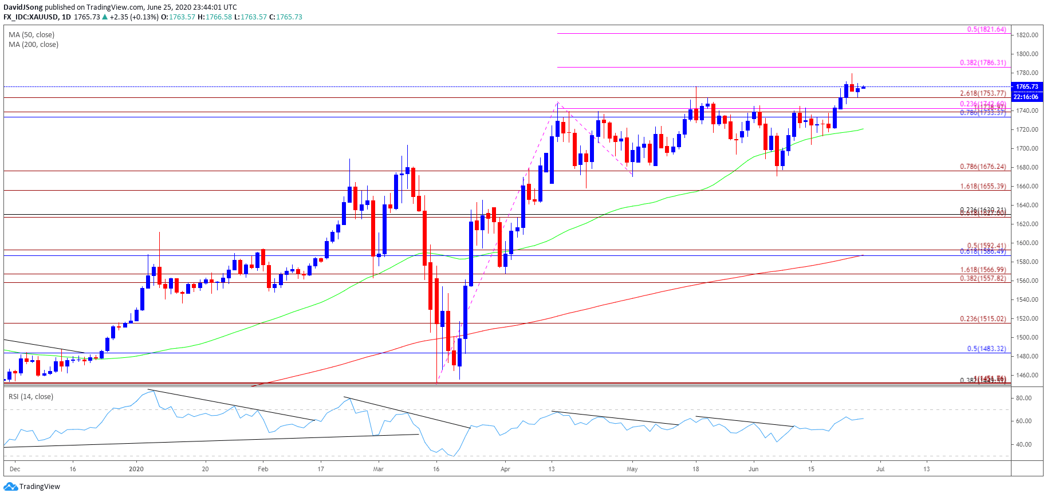Click the TradingView logo at bottom left

(x=32, y=487)
